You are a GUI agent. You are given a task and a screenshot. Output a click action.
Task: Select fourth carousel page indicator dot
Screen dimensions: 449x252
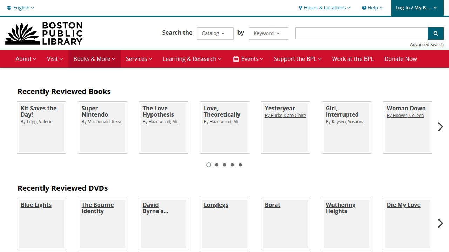[232, 165]
